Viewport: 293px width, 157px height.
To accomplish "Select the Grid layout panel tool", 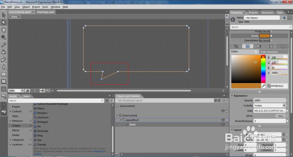I will (x=4, y=81).
